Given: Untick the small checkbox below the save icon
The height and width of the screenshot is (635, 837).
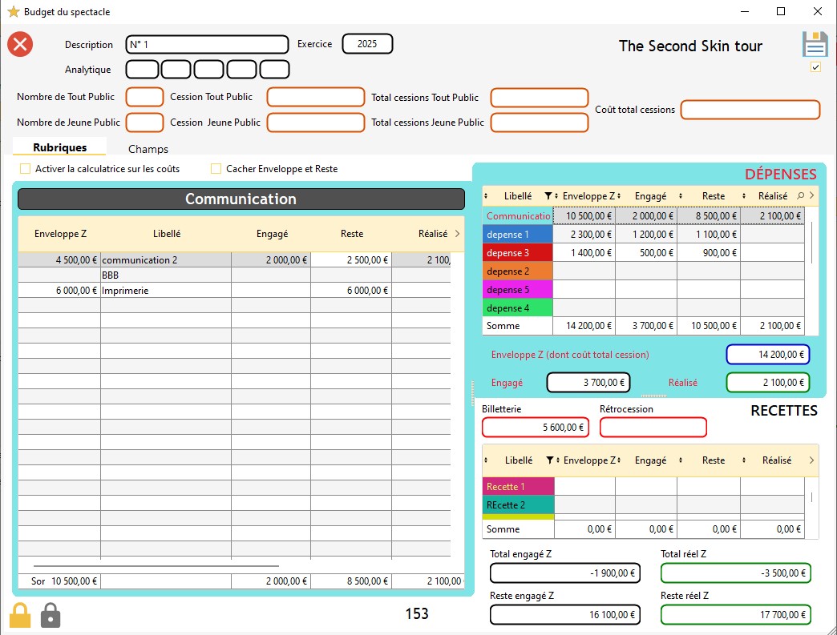Looking at the screenshot, I should click(x=815, y=67).
